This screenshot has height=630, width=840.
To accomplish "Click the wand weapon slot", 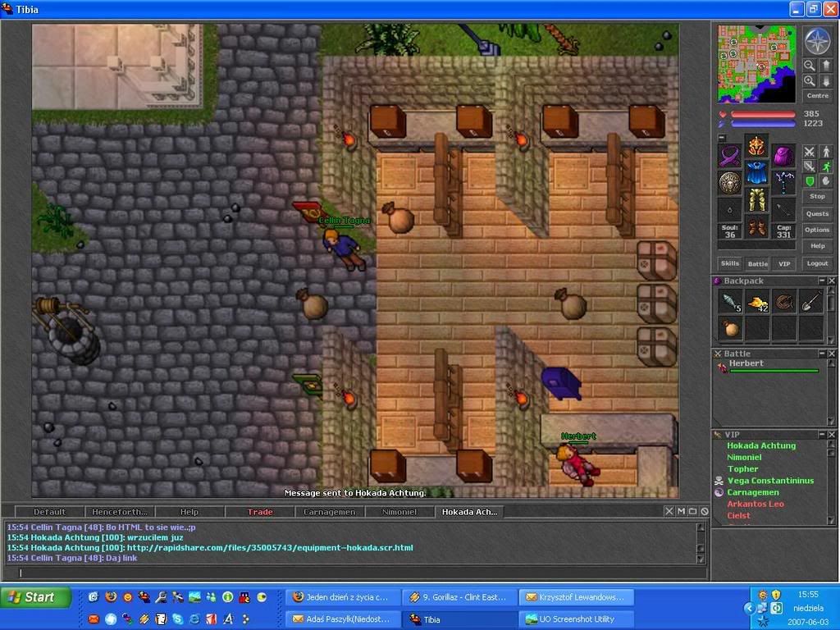I will [783, 183].
